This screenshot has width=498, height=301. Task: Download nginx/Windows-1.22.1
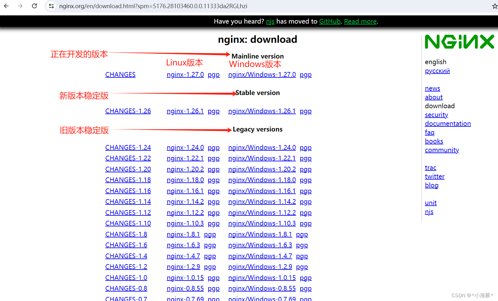tap(262, 158)
